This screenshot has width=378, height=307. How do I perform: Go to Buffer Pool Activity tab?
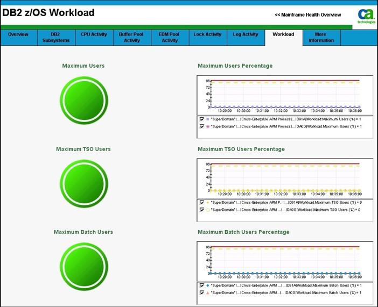pos(132,37)
